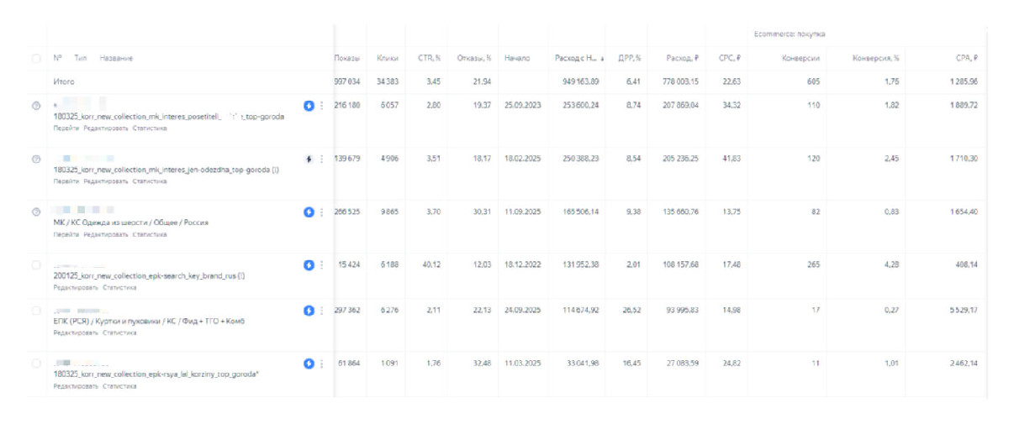The width and height of the screenshot is (1009, 424).
Task: Select checkbox for ЕПК Куртки и пуховики row
Action: (35, 310)
